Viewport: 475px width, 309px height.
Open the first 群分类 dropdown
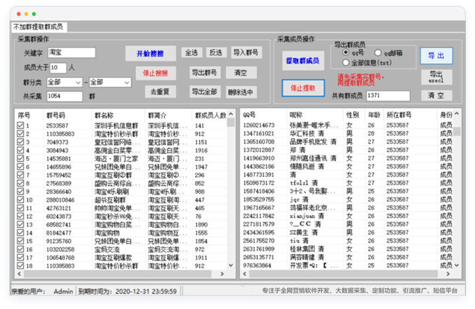64,83
